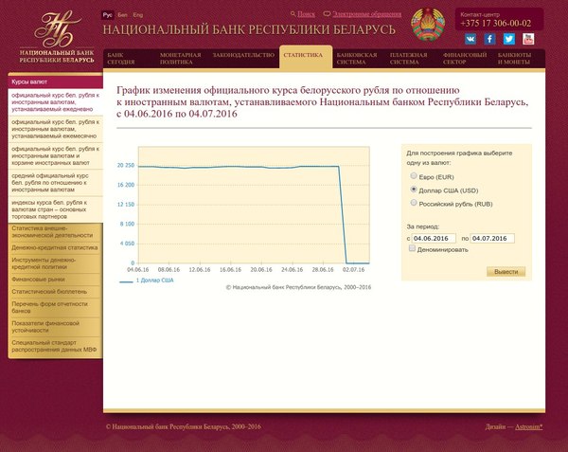Click the 04.06.16 x-axis date label
Image resolution: width=568 pixels, height=452 pixels.
click(137, 270)
